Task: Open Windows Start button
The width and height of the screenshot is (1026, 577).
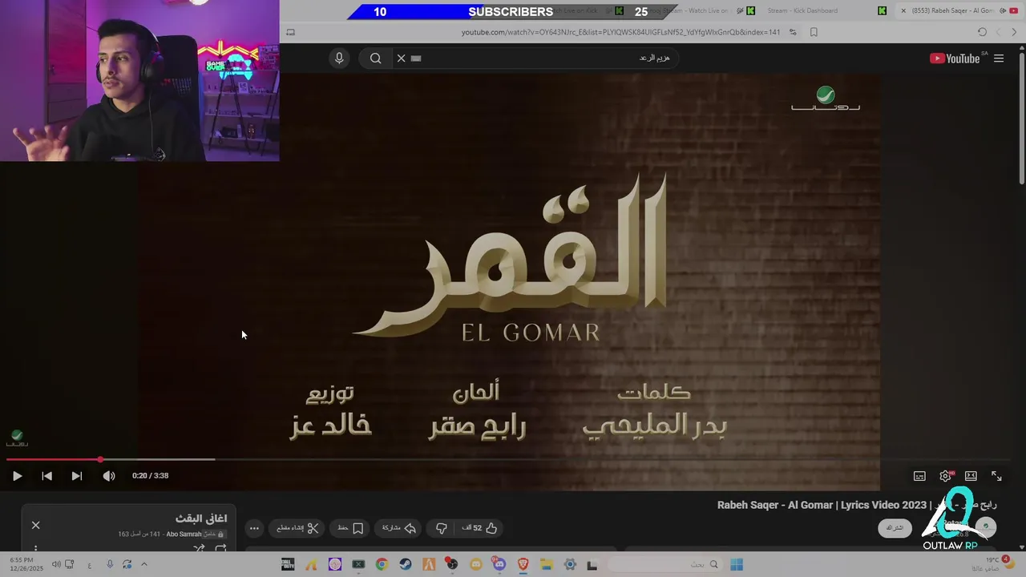Action: click(737, 565)
